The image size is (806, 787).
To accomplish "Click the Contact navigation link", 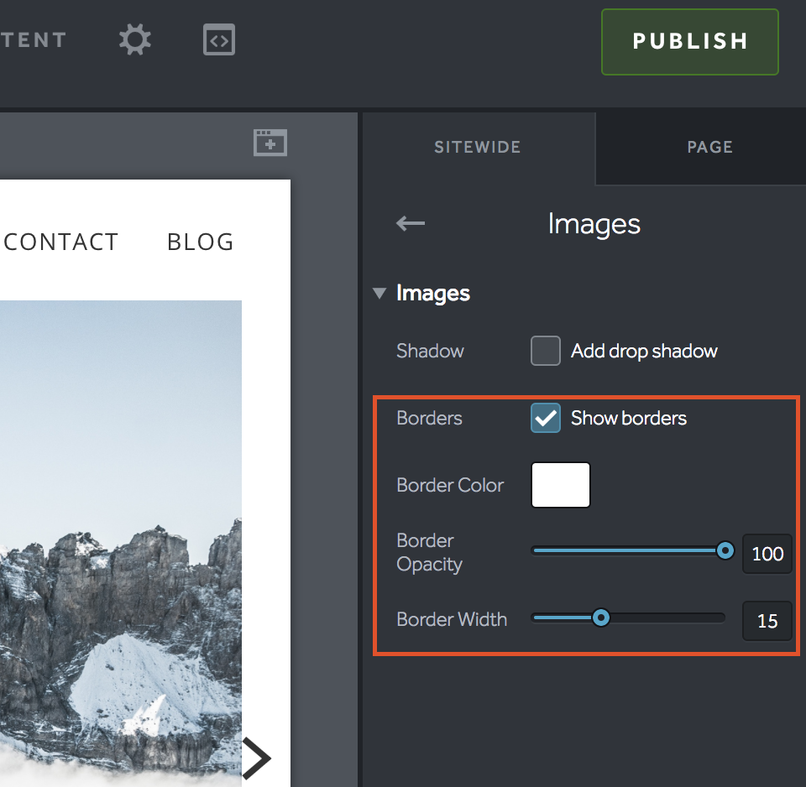I will 60,242.
